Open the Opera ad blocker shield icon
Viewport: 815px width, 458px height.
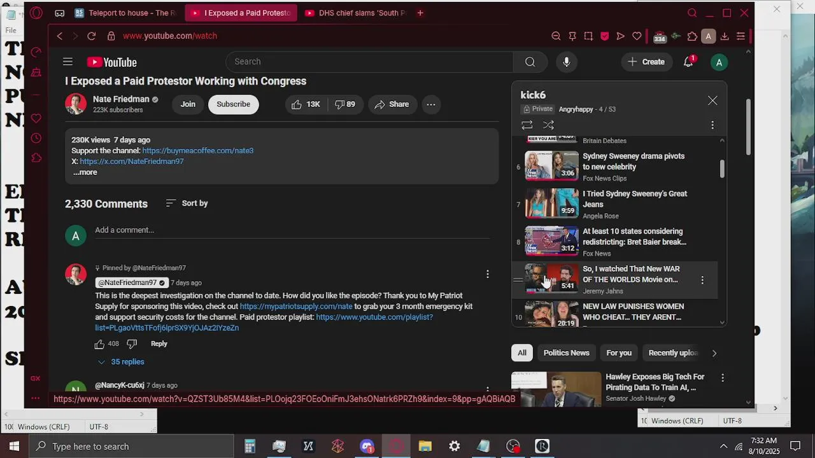tap(604, 36)
